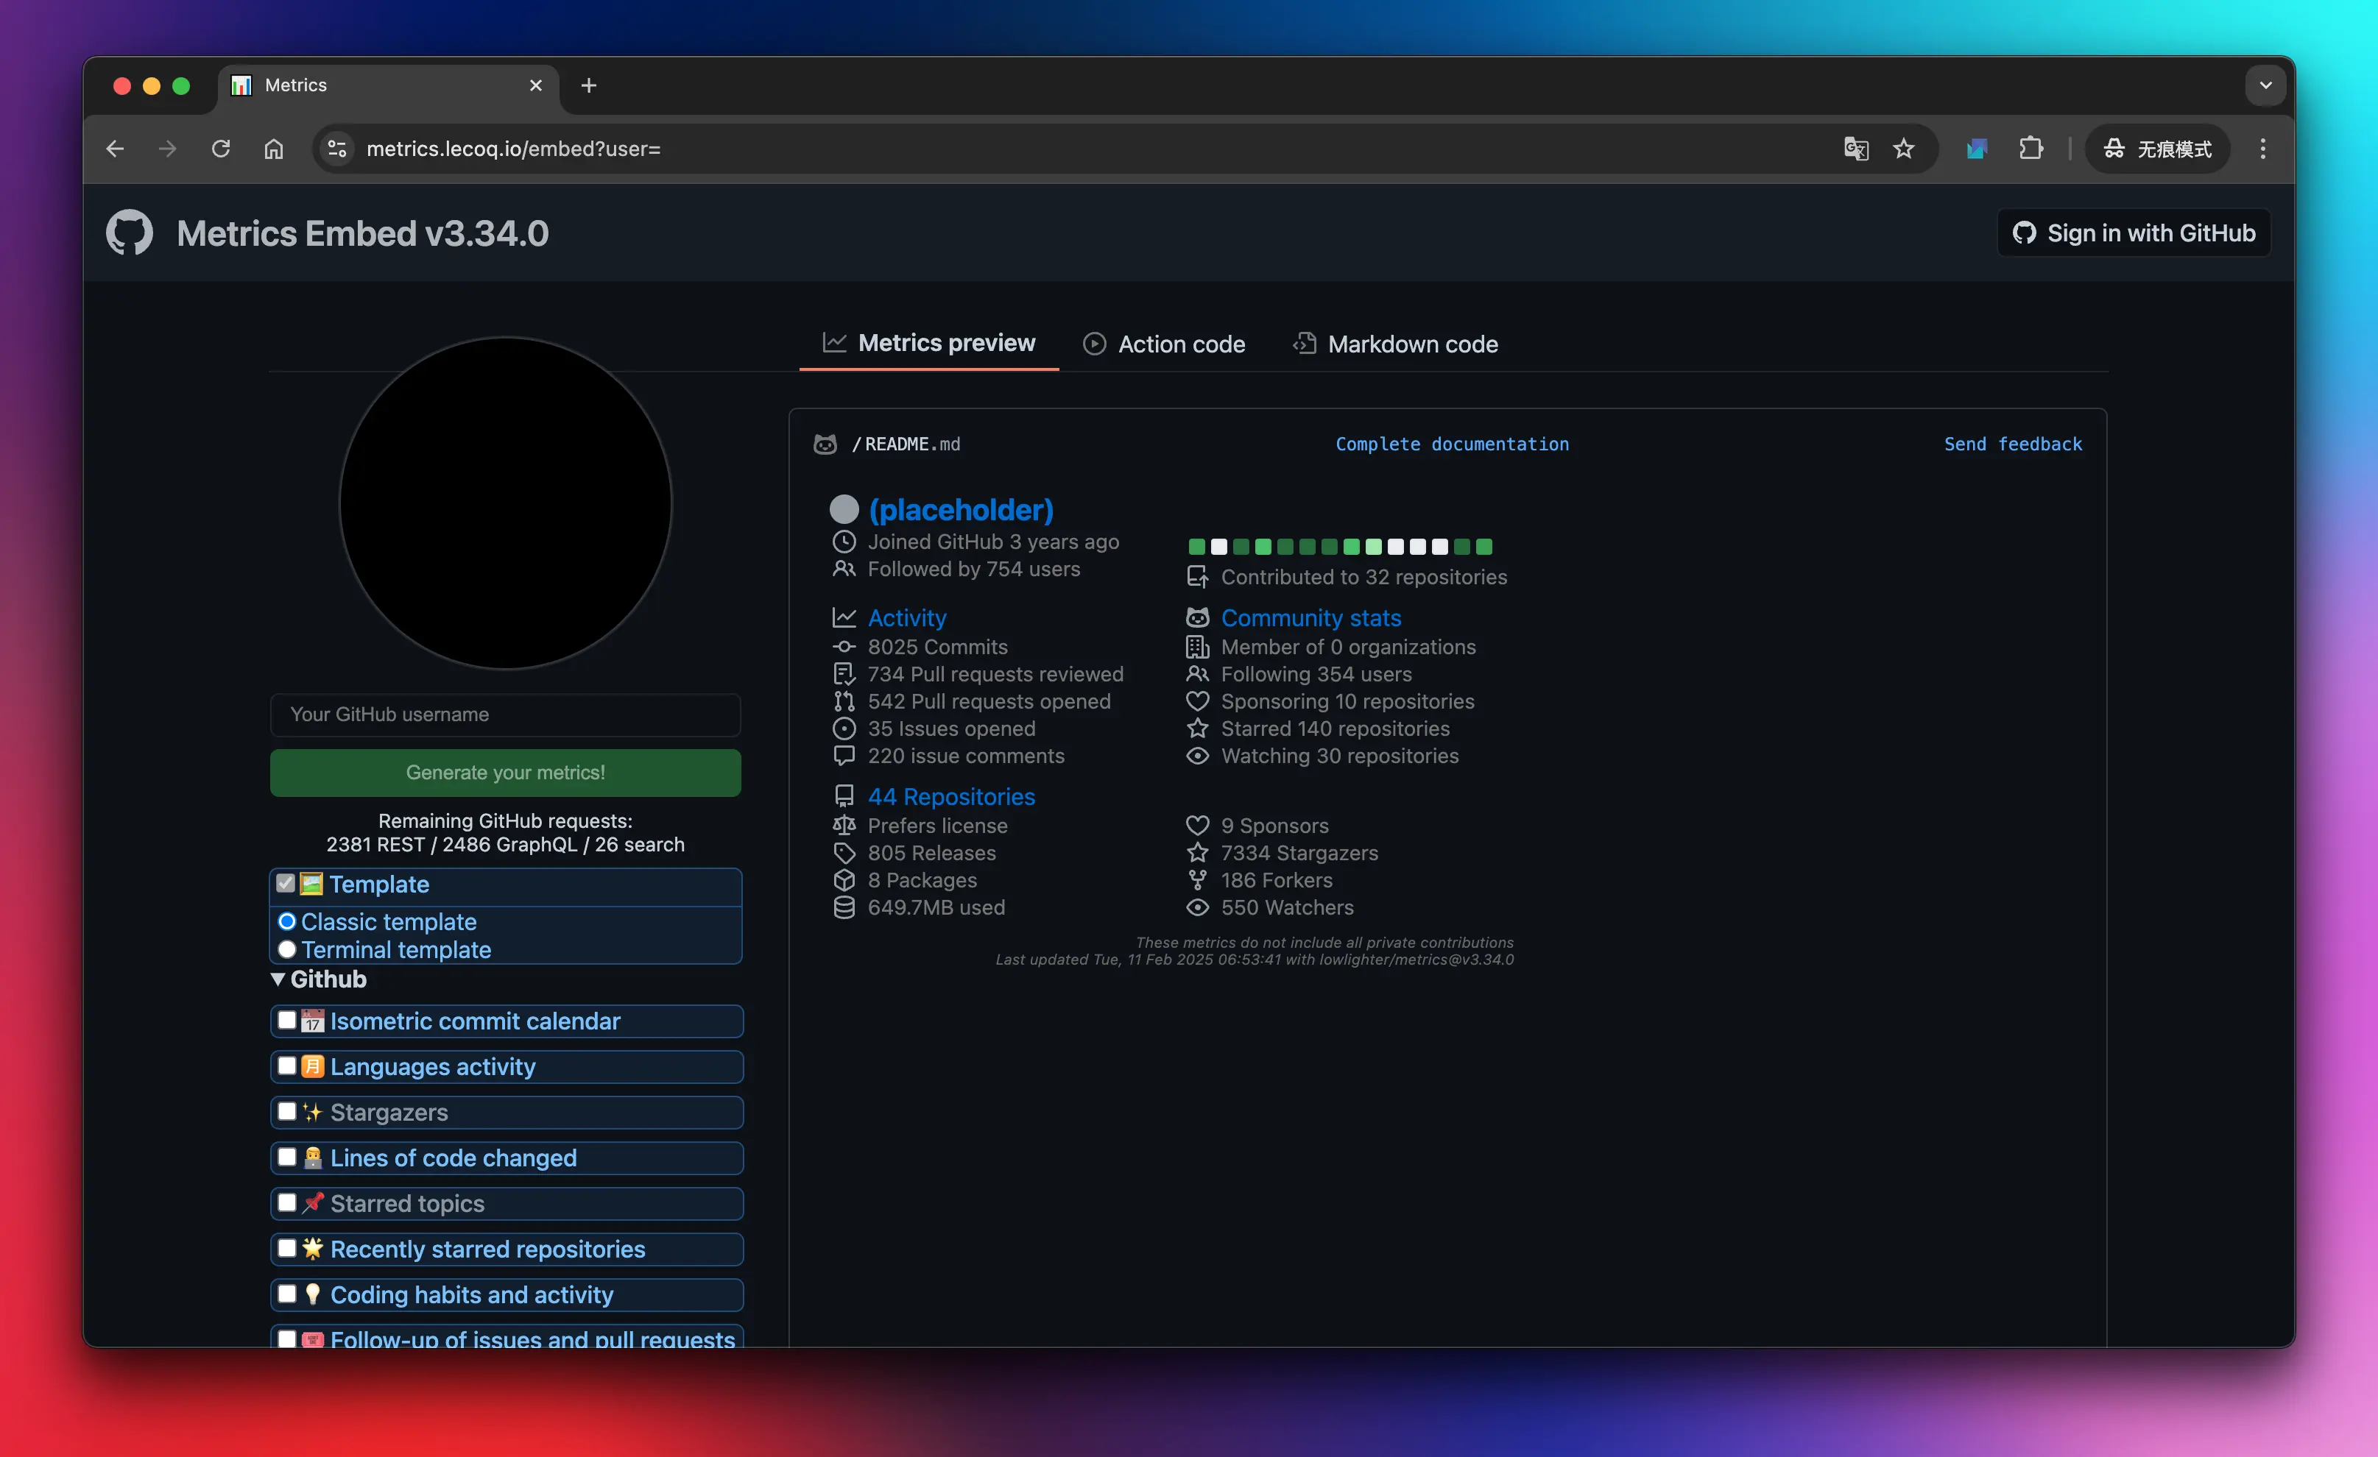
Task: Open the site information icon in address bar
Action: click(x=336, y=149)
